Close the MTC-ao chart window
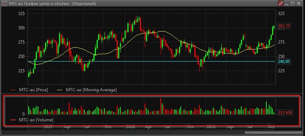Image resolution: width=305 pixels, height=136 pixels. click(x=299, y=4)
